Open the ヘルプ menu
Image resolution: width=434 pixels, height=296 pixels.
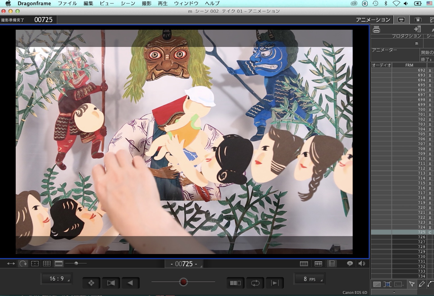(x=212, y=3)
